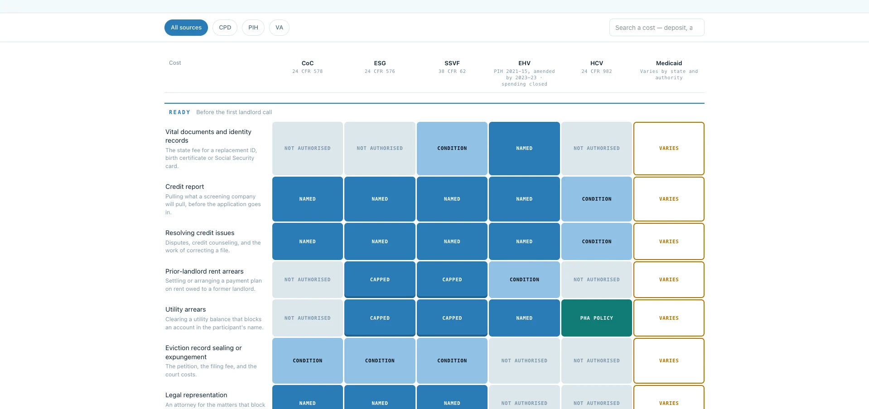Image resolution: width=869 pixels, height=409 pixels.
Task: Select the All sources filter
Action: pos(186,28)
